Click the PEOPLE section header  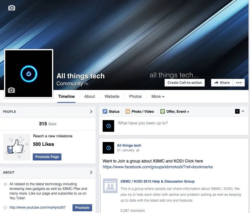(x=9, y=112)
